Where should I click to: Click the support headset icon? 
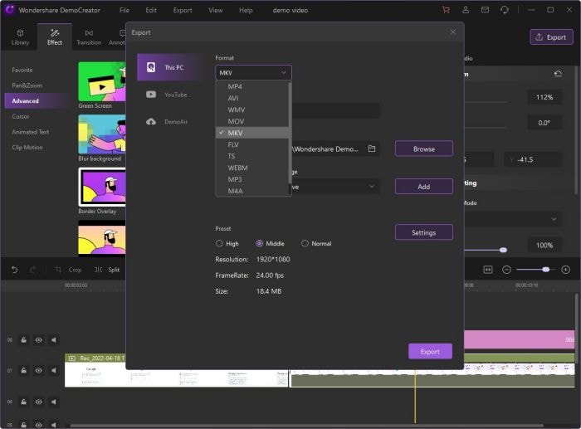click(505, 10)
